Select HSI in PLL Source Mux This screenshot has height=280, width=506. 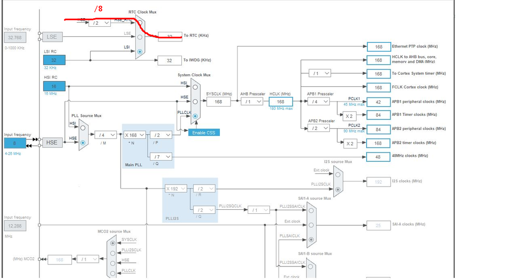83,128
